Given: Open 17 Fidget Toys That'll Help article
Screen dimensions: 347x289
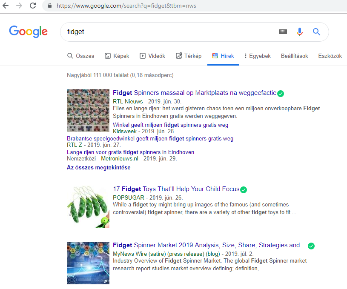Looking at the screenshot, I should point(176,189).
